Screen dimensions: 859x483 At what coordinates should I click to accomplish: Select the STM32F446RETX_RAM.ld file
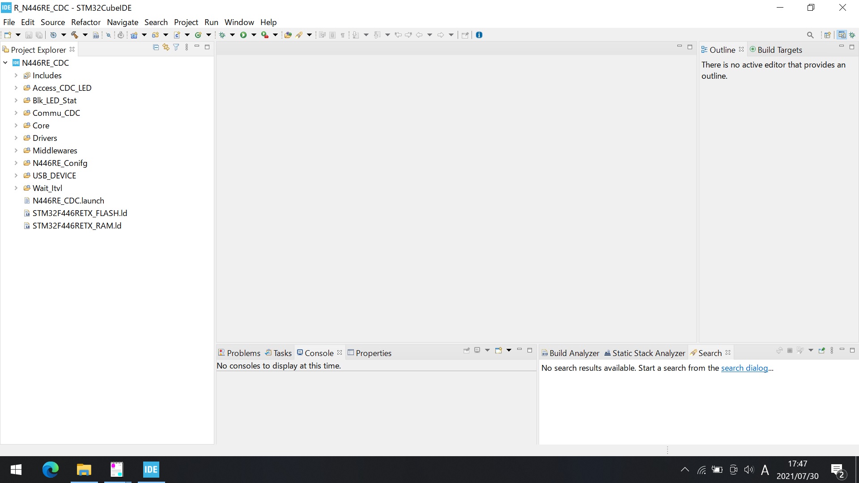[77, 225]
